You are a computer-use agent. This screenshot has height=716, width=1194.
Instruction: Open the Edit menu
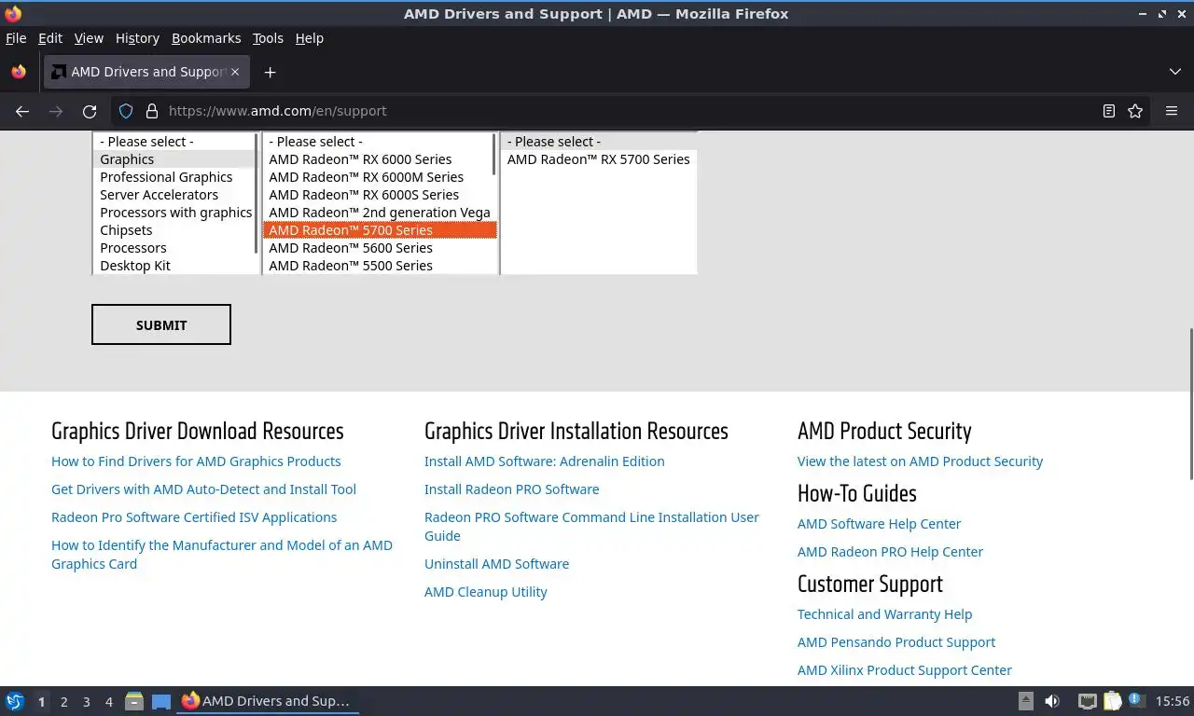[x=50, y=38]
